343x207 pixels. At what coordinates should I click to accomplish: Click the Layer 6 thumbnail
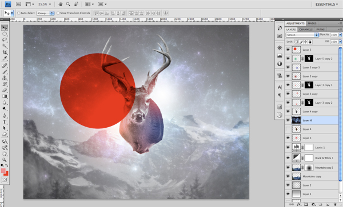click(x=296, y=120)
